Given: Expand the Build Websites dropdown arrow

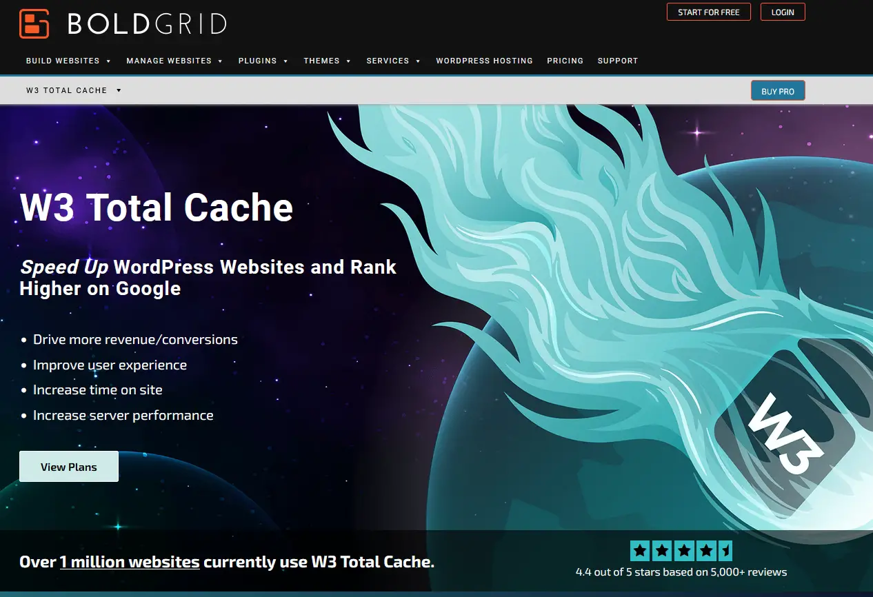Looking at the screenshot, I should (x=108, y=61).
